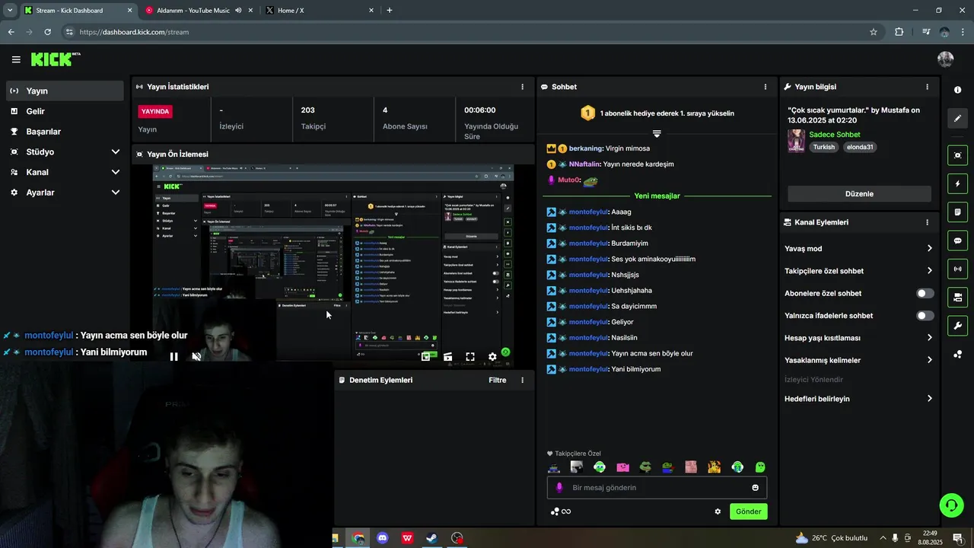The width and height of the screenshot is (974, 548).
Task: Open Takipçilere özel sohbet options
Action: point(858,271)
